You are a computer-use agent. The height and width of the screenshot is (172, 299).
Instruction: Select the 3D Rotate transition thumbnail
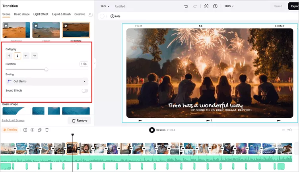click(x=76, y=30)
